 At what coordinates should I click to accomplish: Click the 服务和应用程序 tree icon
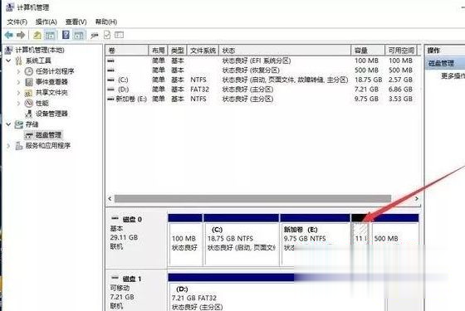pyautogui.click(x=19, y=146)
